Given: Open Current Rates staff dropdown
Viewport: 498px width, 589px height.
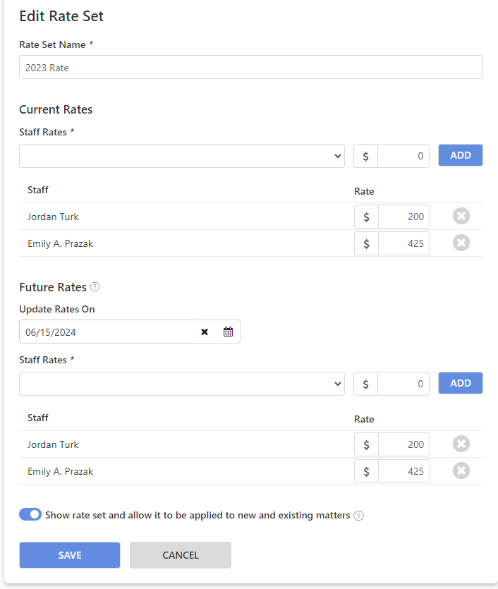Looking at the screenshot, I should (x=182, y=156).
